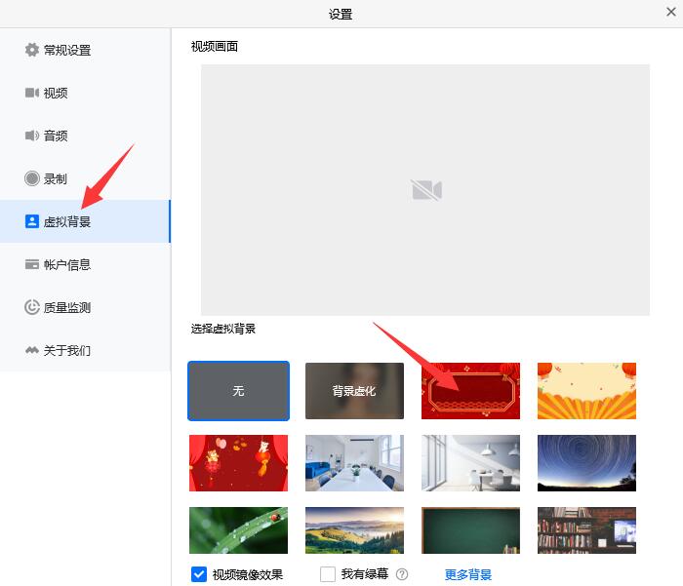Open the 质量监测 tab

85,307
